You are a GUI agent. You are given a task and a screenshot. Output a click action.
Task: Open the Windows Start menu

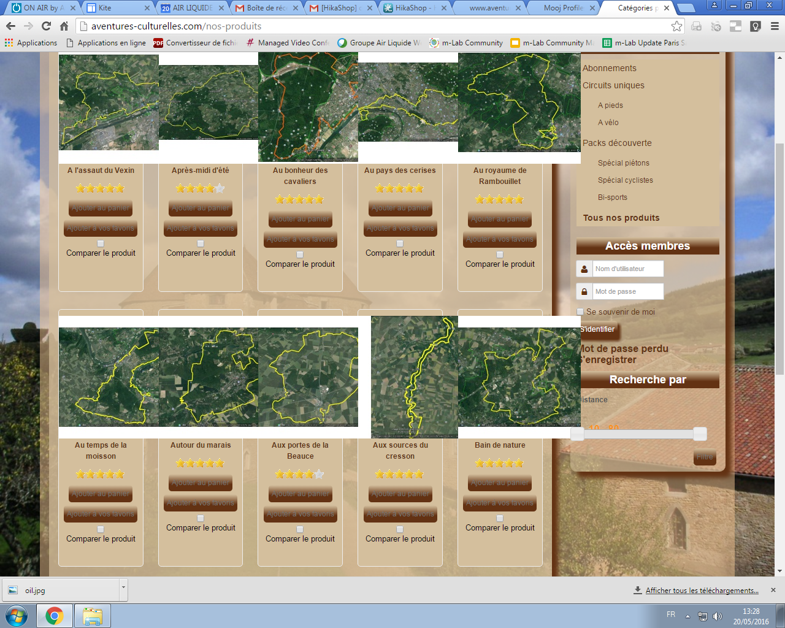coord(17,616)
